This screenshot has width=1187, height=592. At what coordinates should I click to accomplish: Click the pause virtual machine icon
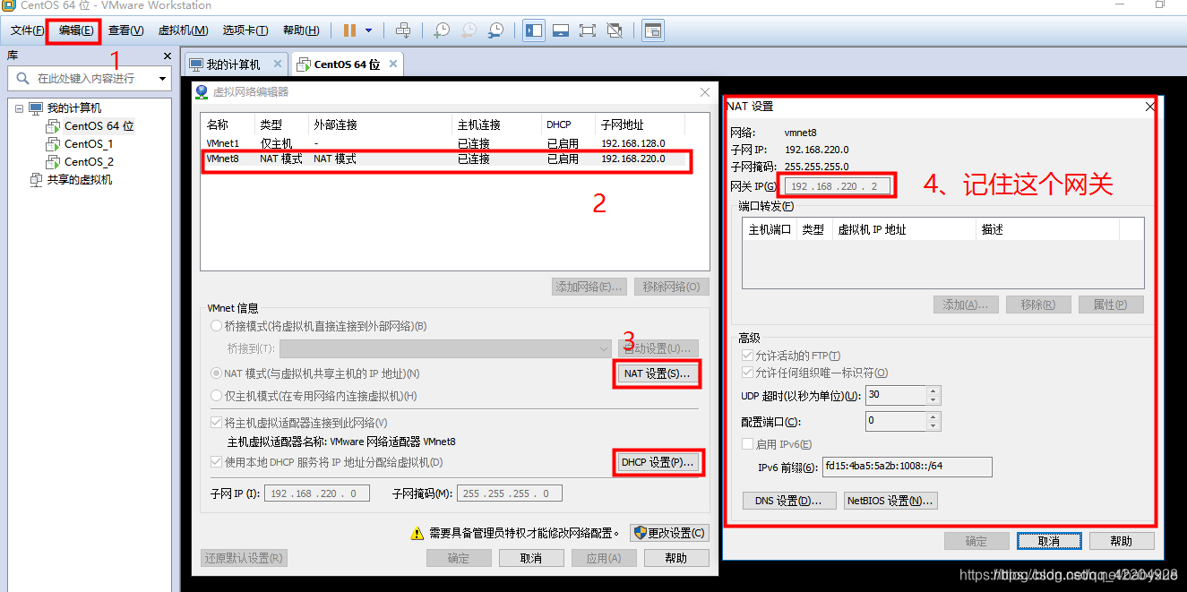click(x=349, y=30)
